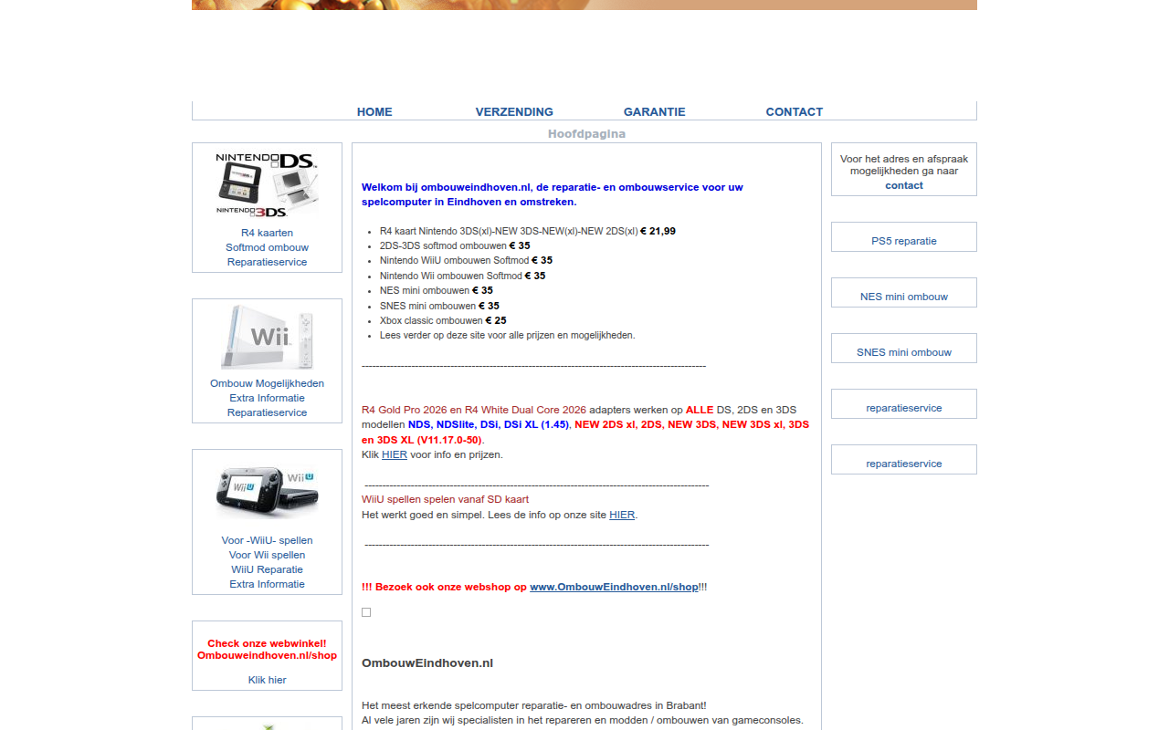Open the Softmod ombouw link

click(x=267, y=247)
